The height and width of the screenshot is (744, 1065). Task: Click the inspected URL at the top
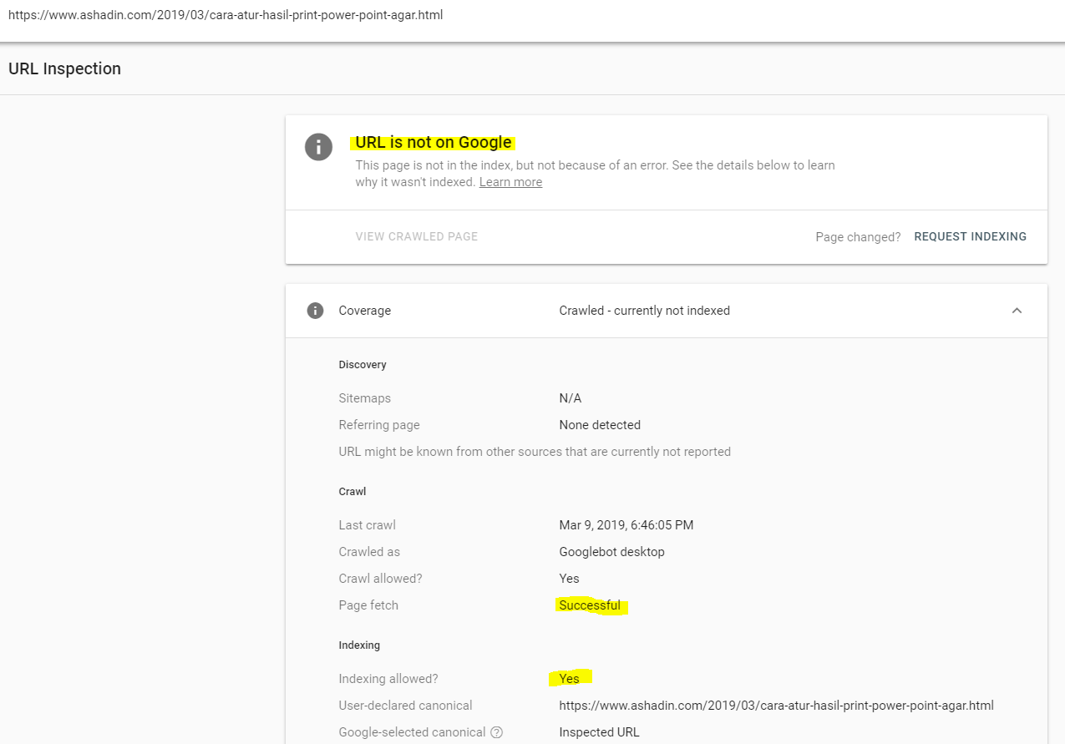point(226,15)
